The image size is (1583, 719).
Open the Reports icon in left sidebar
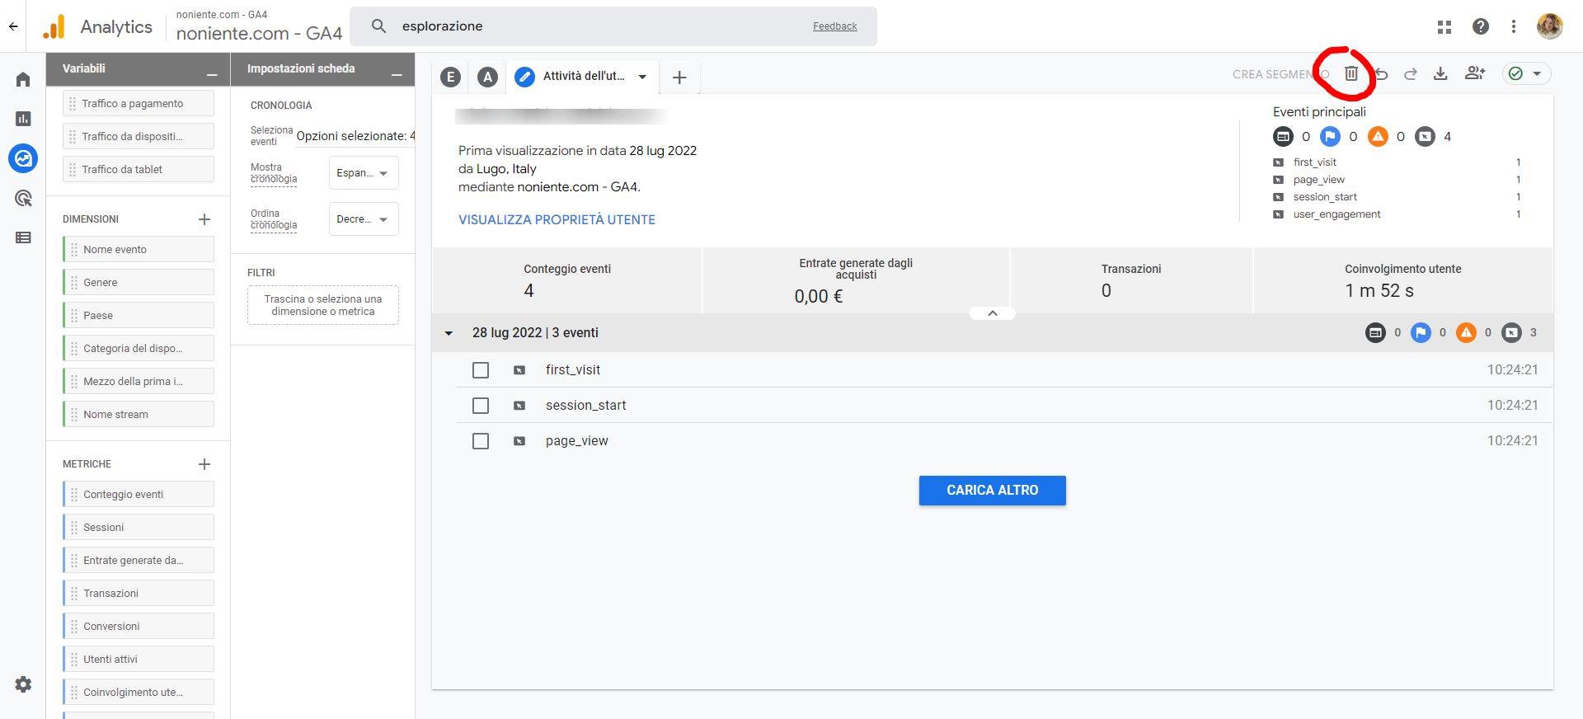23,119
